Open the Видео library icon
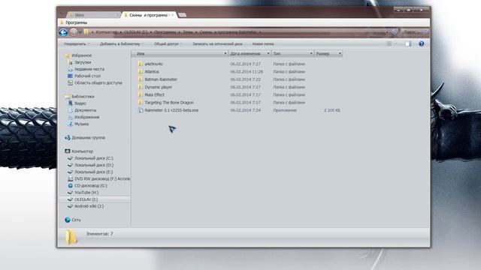Screen dimensions: 481x270 point(70,103)
